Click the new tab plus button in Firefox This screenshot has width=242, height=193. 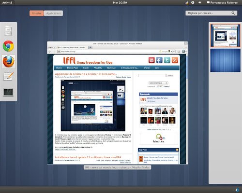(90, 47)
